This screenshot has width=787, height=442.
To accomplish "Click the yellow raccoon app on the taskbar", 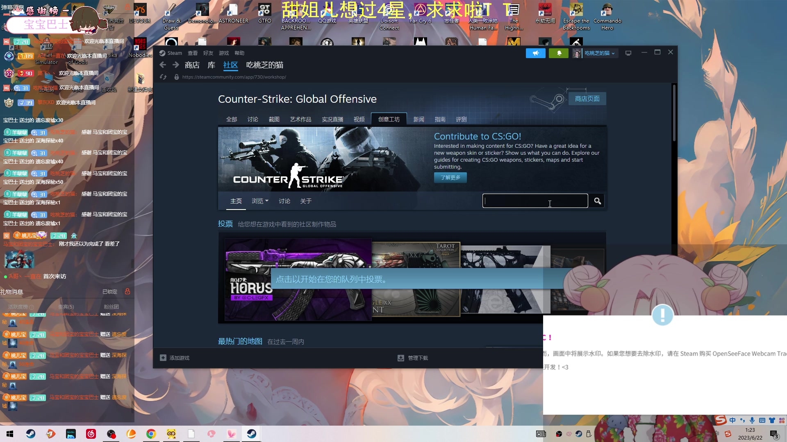I will (x=171, y=434).
